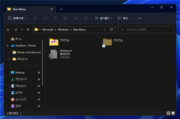
Task: Go forward with the right arrow
Action: click(x=16, y=30)
